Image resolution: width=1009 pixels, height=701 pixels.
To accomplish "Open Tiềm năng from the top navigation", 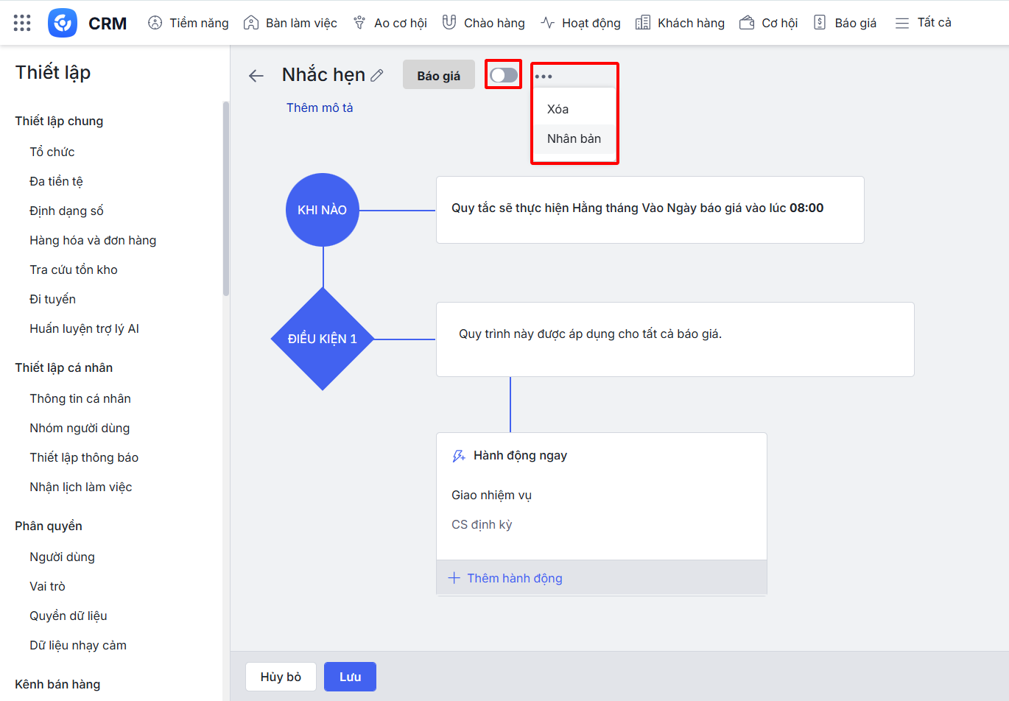I will [189, 23].
